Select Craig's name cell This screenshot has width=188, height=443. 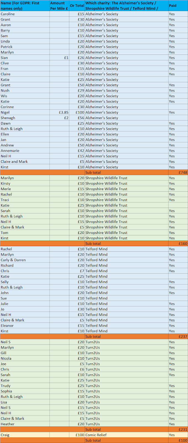pos(25,435)
